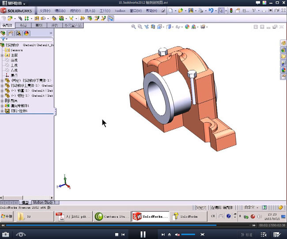
Task: Open the 编辑(E) Edit menu
Action: [x=60, y=11]
